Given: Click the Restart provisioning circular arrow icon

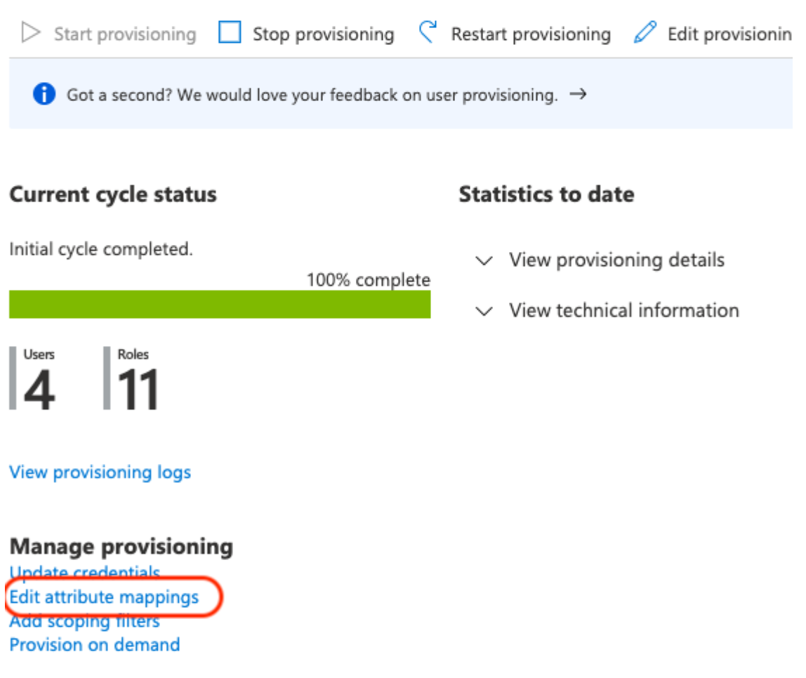Looking at the screenshot, I should pos(427,32).
